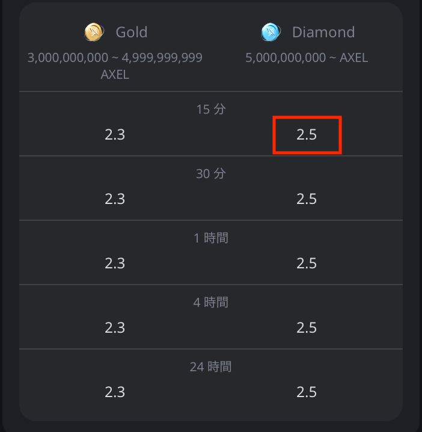422x432 pixels.
Task: Select the 4 時間 row header
Action: pyautogui.click(x=211, y=302)
